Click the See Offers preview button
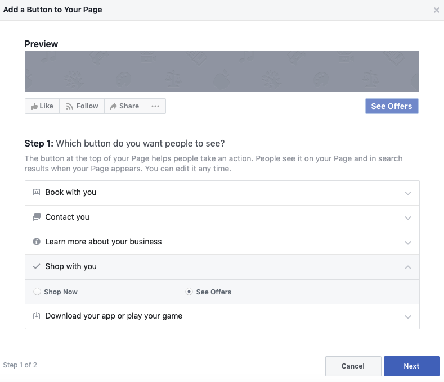The image size is (444, 382). click(x=392, y=106)
